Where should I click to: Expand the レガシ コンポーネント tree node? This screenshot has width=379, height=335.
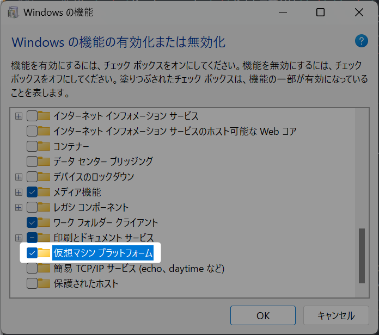(19, 207)
